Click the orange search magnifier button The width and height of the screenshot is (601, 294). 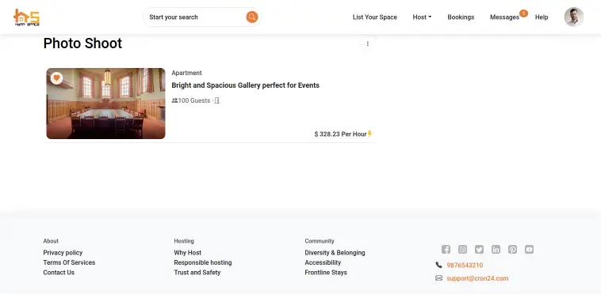[252, 17]
